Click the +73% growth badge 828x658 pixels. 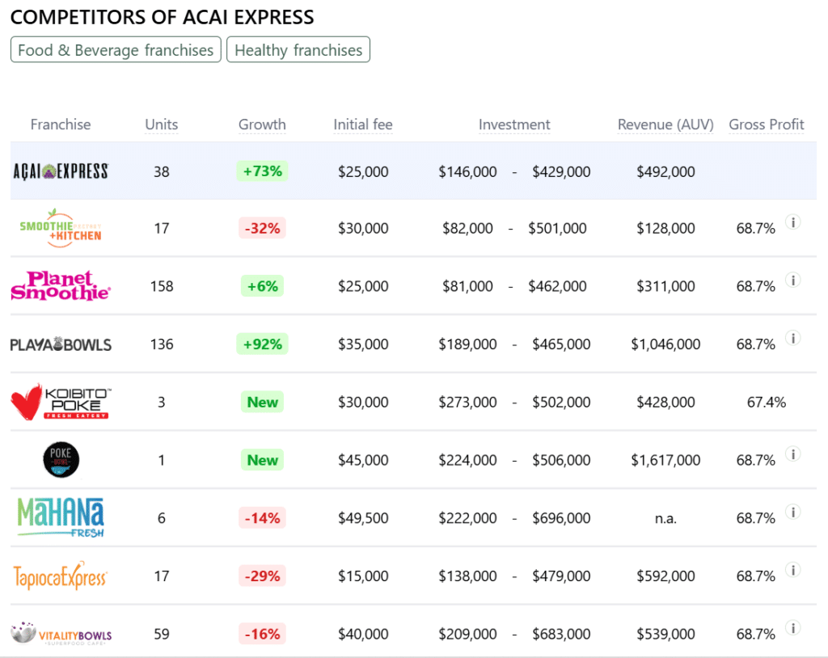coord(263,171)
